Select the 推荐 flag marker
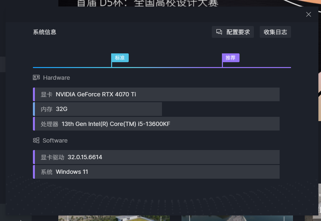Screen dimensions: 321x221 tap(231, 58)
